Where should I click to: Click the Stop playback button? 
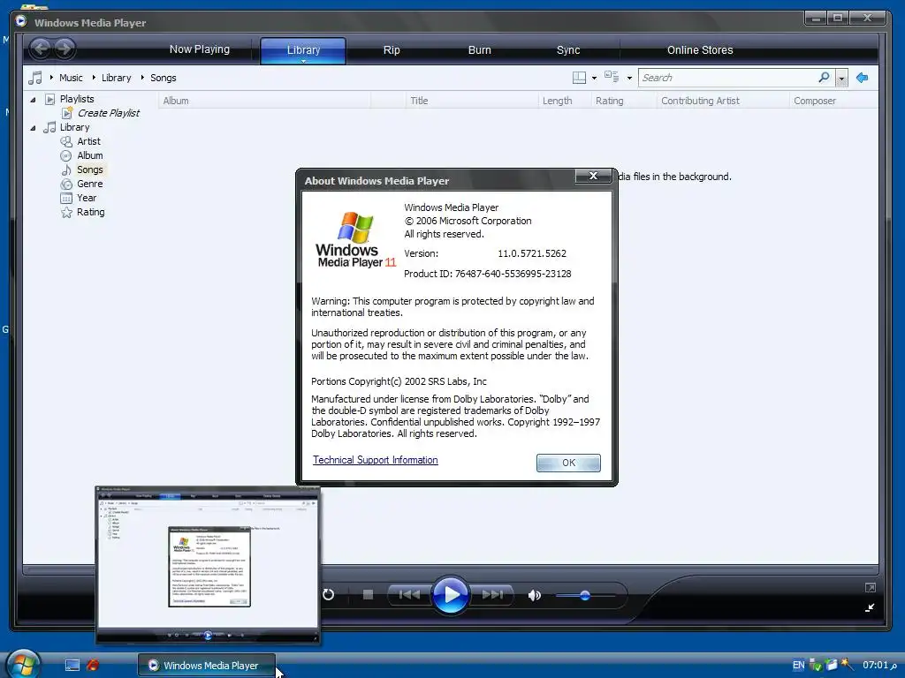(368, 594)
